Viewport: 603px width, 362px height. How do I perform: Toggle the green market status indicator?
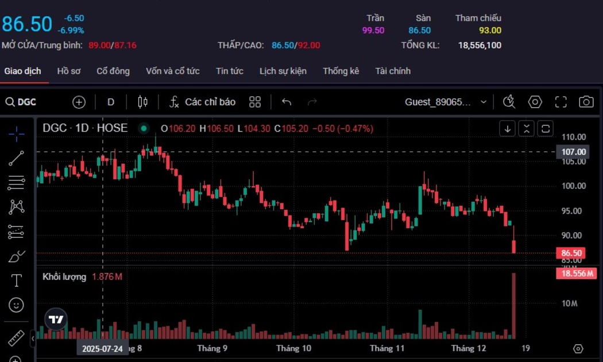(x=144, y=128)
